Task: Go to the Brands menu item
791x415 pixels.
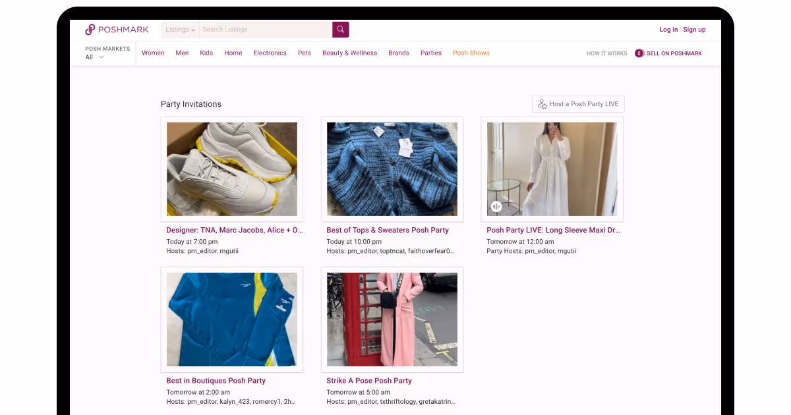Action: (x=399, y=53)
